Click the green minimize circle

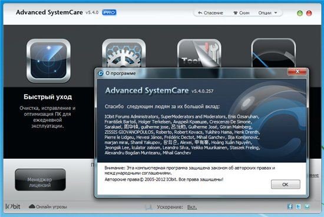[x=300, y=13]
